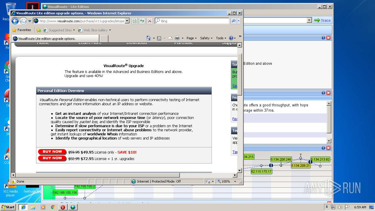This screenshot has width=375, height=211.
Task: Click the status bar security lock dropdown
Action: [x=210, y=181]
